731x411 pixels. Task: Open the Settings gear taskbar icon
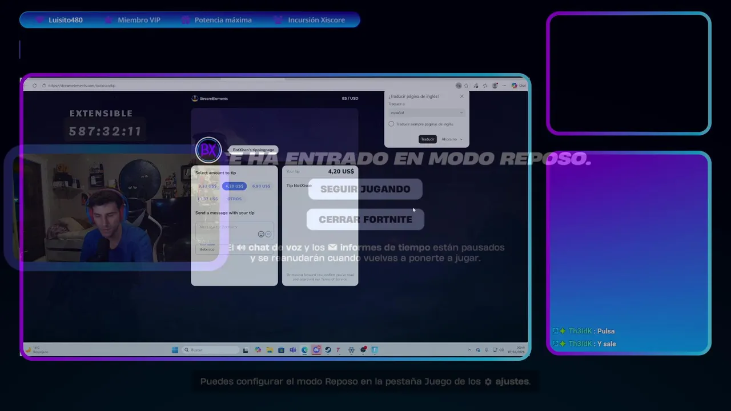tap(351, 350)
